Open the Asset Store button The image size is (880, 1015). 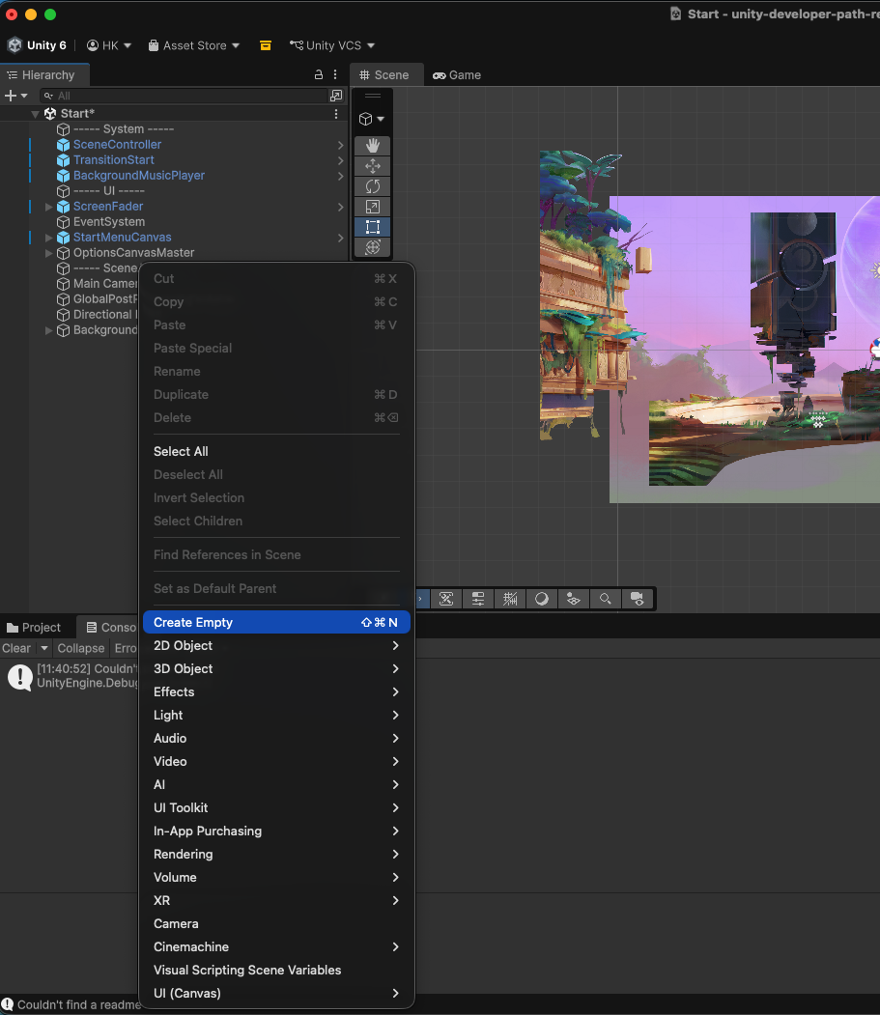pos(193,45)
